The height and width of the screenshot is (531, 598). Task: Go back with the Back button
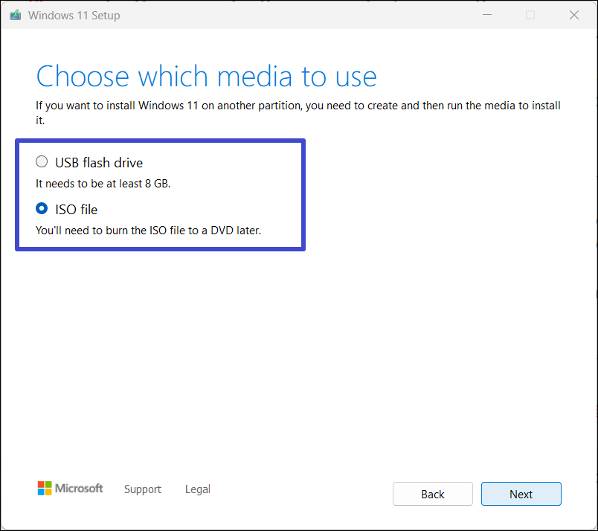point(432,494)
